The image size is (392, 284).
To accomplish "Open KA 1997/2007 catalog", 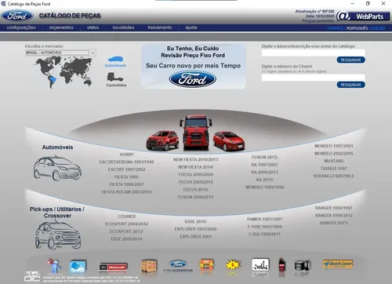I will click(264, 165).
